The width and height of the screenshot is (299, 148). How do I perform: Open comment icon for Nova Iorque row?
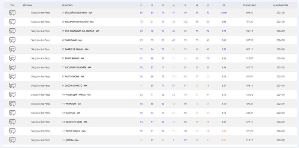(12, 131)
